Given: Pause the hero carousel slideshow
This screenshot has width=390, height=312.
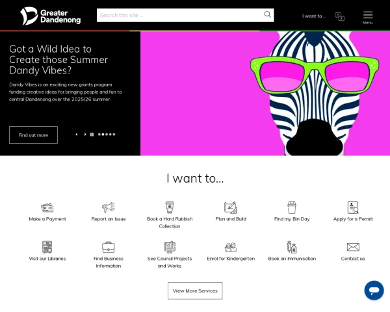Looking at the screenshot, I should click(92, 135).
